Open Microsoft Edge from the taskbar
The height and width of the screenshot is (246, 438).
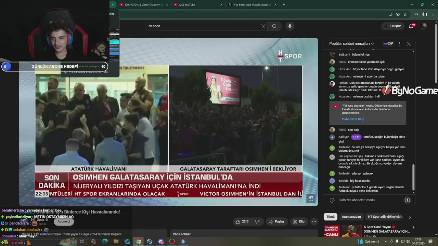click(x=105, y=242)
